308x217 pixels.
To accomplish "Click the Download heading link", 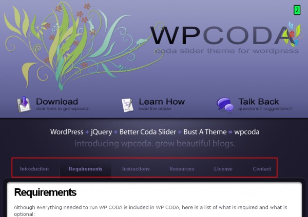I will (x=57, y=102).
